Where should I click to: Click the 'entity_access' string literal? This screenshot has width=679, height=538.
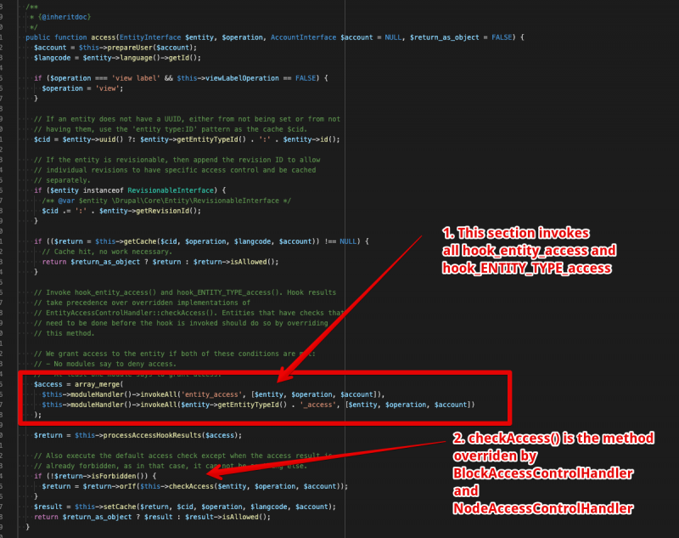pos(211,394)
